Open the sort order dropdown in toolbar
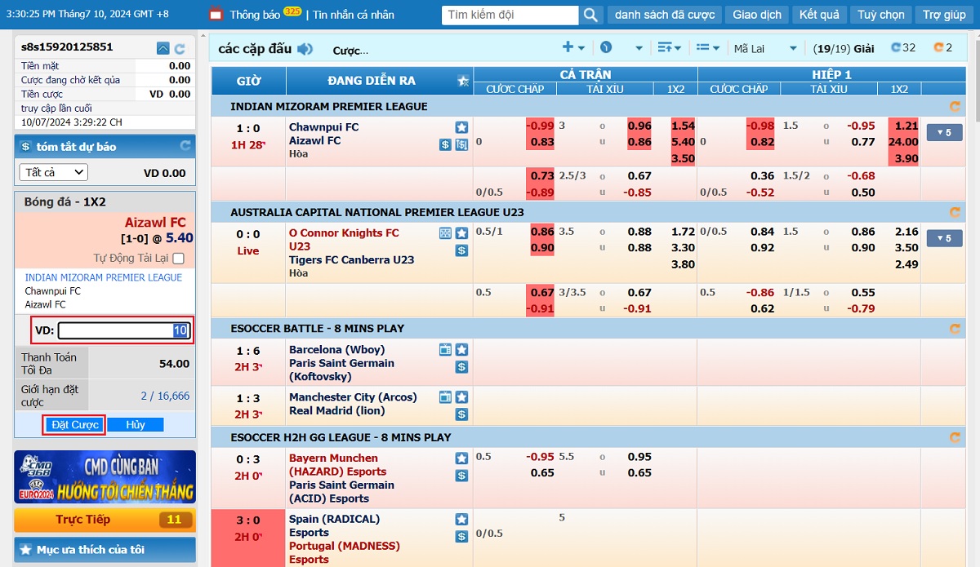This screenshot has width=980, height=567. tap(669, 48)
